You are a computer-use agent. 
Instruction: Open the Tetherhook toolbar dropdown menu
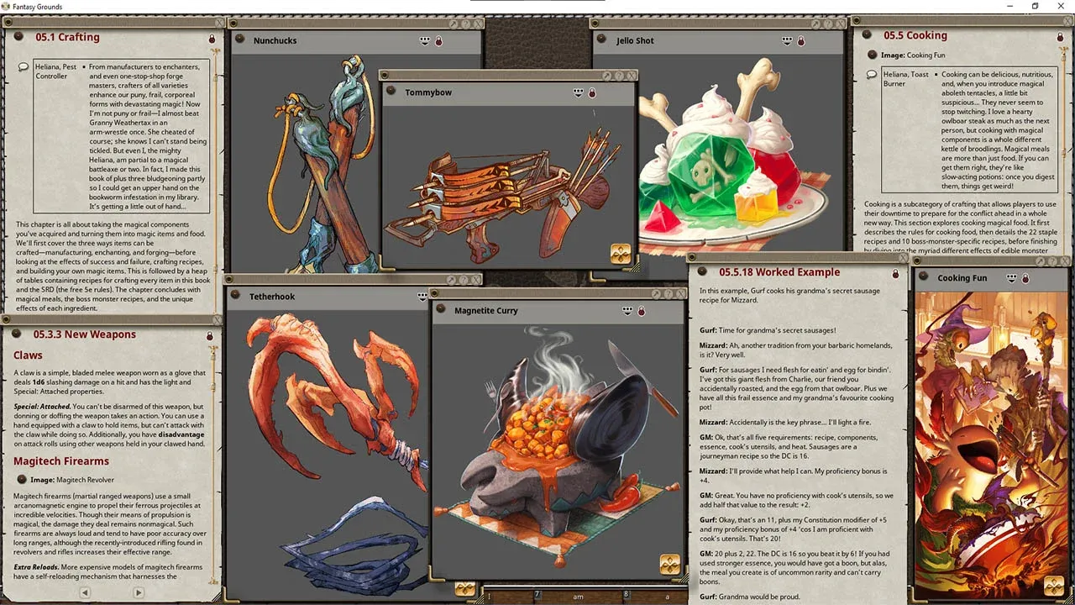click(422, 296)
